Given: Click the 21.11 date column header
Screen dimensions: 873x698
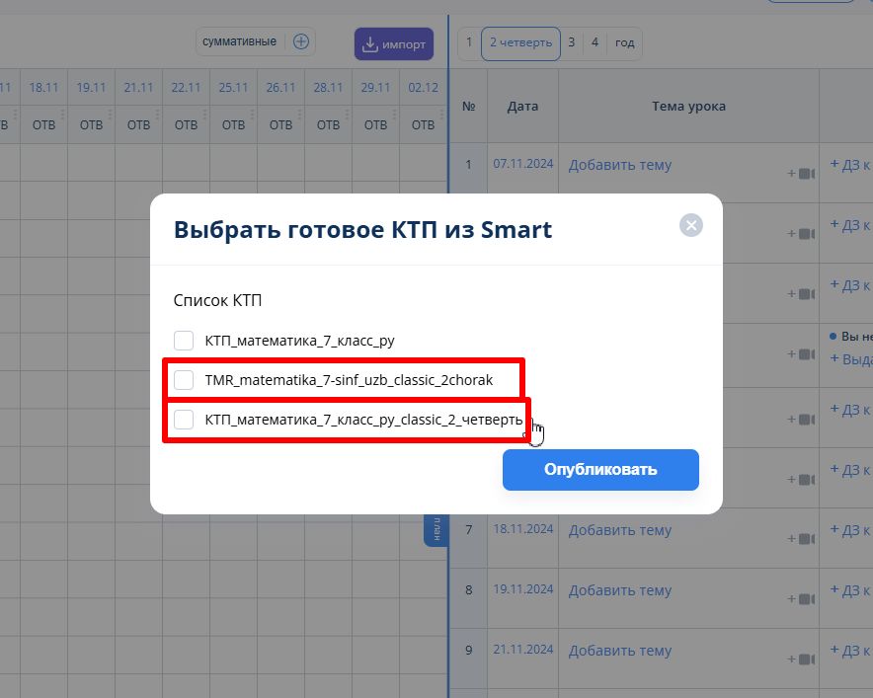Looking at the screenshot, I should (x=138, y=88).
